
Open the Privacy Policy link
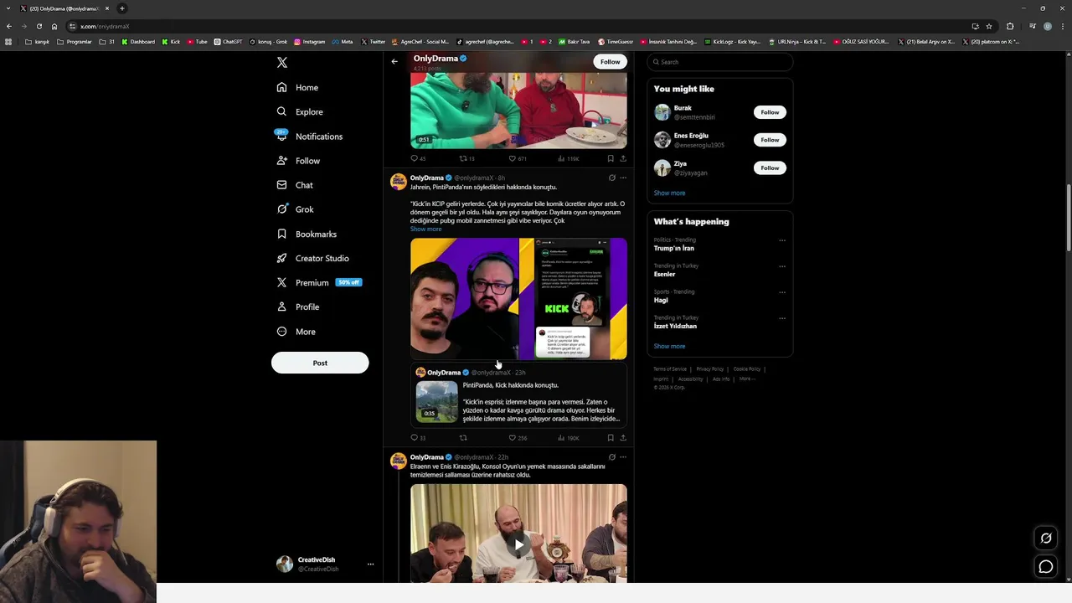(709, 369)
